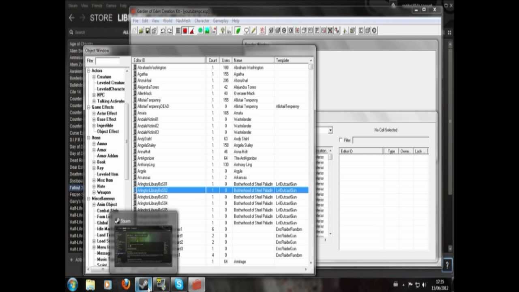Click the object list vertical scrollbar
Image resolution: width=519 pixels, height=292 pixels.
pyautogui.click(x=311, y=162)
